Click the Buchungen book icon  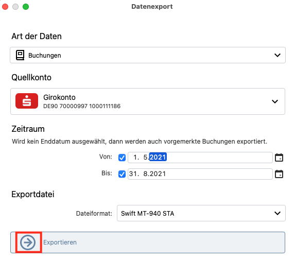(20, 55)
